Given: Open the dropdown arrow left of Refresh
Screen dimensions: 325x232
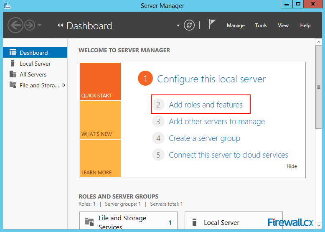Looking at the screenshot, I should click(178, 25).
